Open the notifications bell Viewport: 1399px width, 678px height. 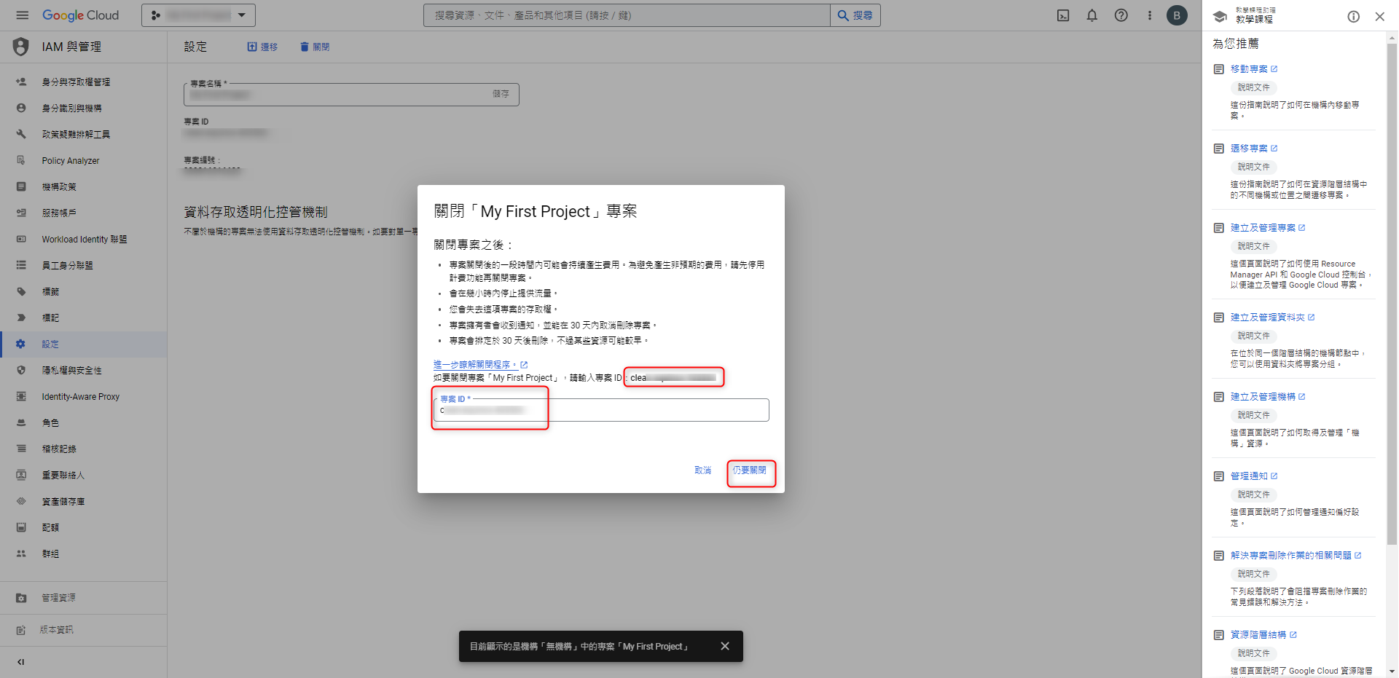pyautogui.click(x=1092, y=15)
